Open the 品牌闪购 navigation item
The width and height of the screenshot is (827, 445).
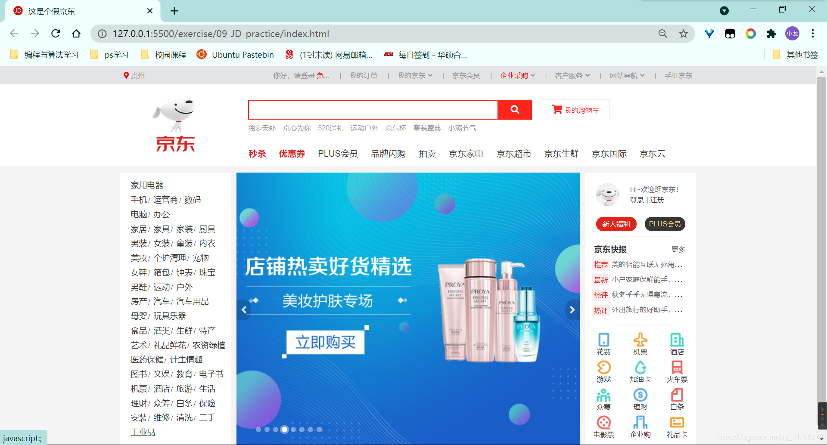(x=388, y=154)
